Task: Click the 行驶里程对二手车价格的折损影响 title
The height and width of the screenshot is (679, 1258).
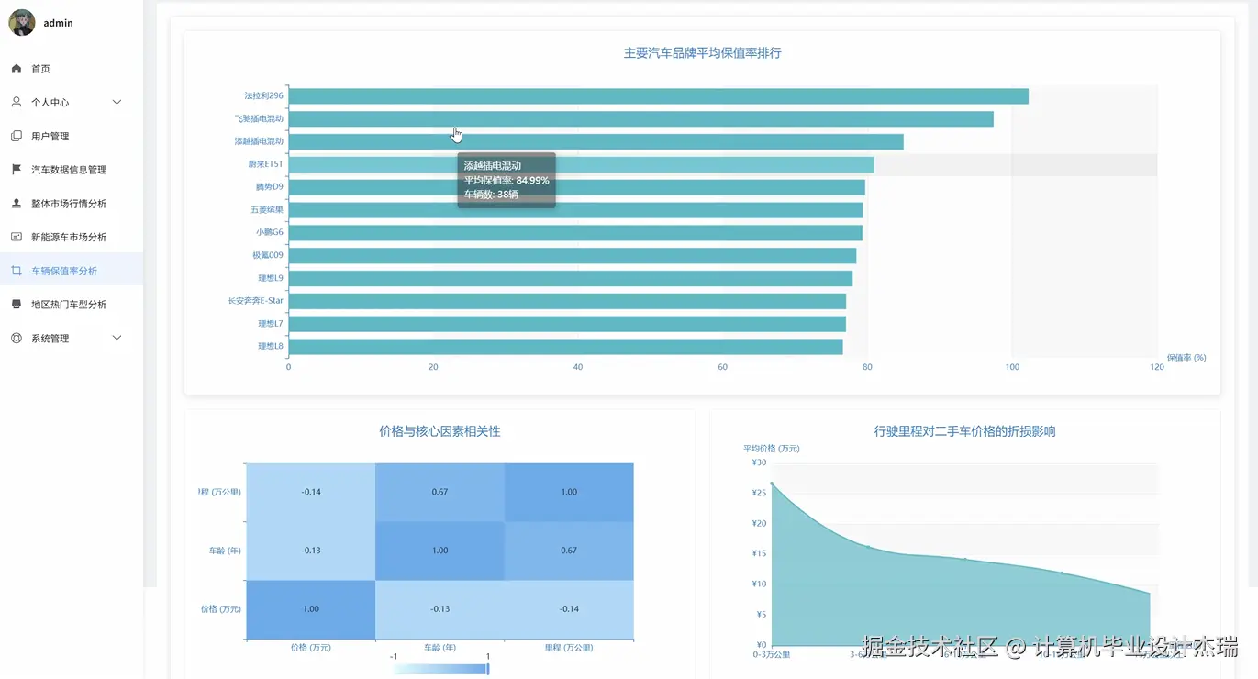Action: 964,431
